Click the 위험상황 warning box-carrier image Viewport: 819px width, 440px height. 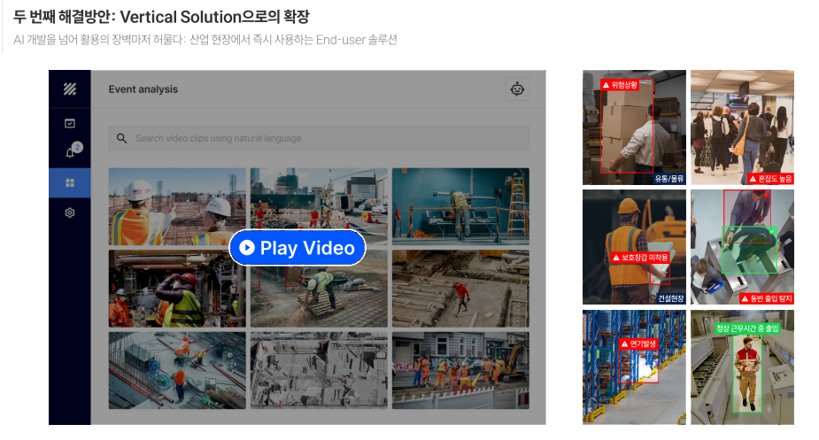coord(634,127)
